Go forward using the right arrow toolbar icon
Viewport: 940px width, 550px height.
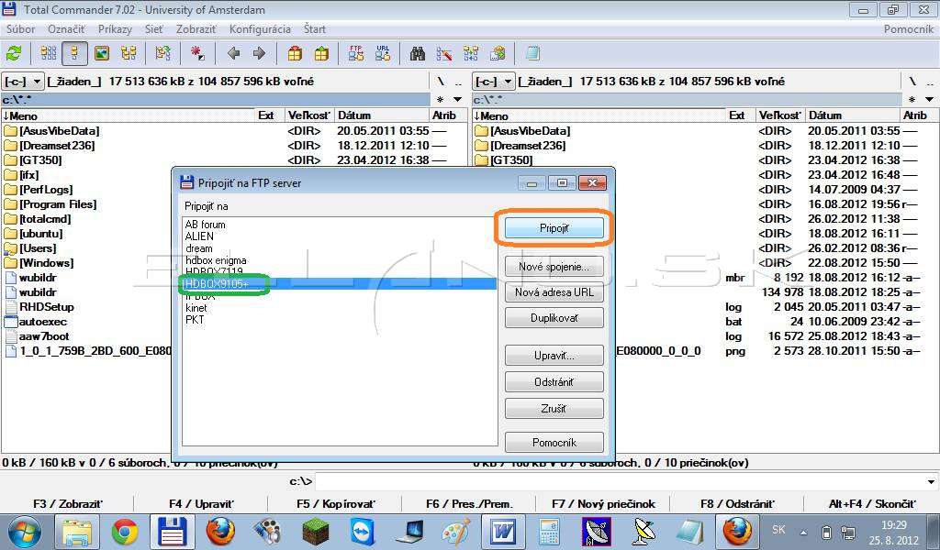point(259,54)
